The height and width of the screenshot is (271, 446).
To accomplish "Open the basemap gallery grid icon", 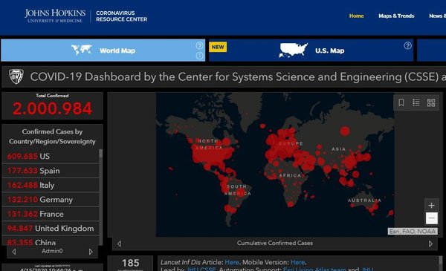I will click(x=431, y=102).
